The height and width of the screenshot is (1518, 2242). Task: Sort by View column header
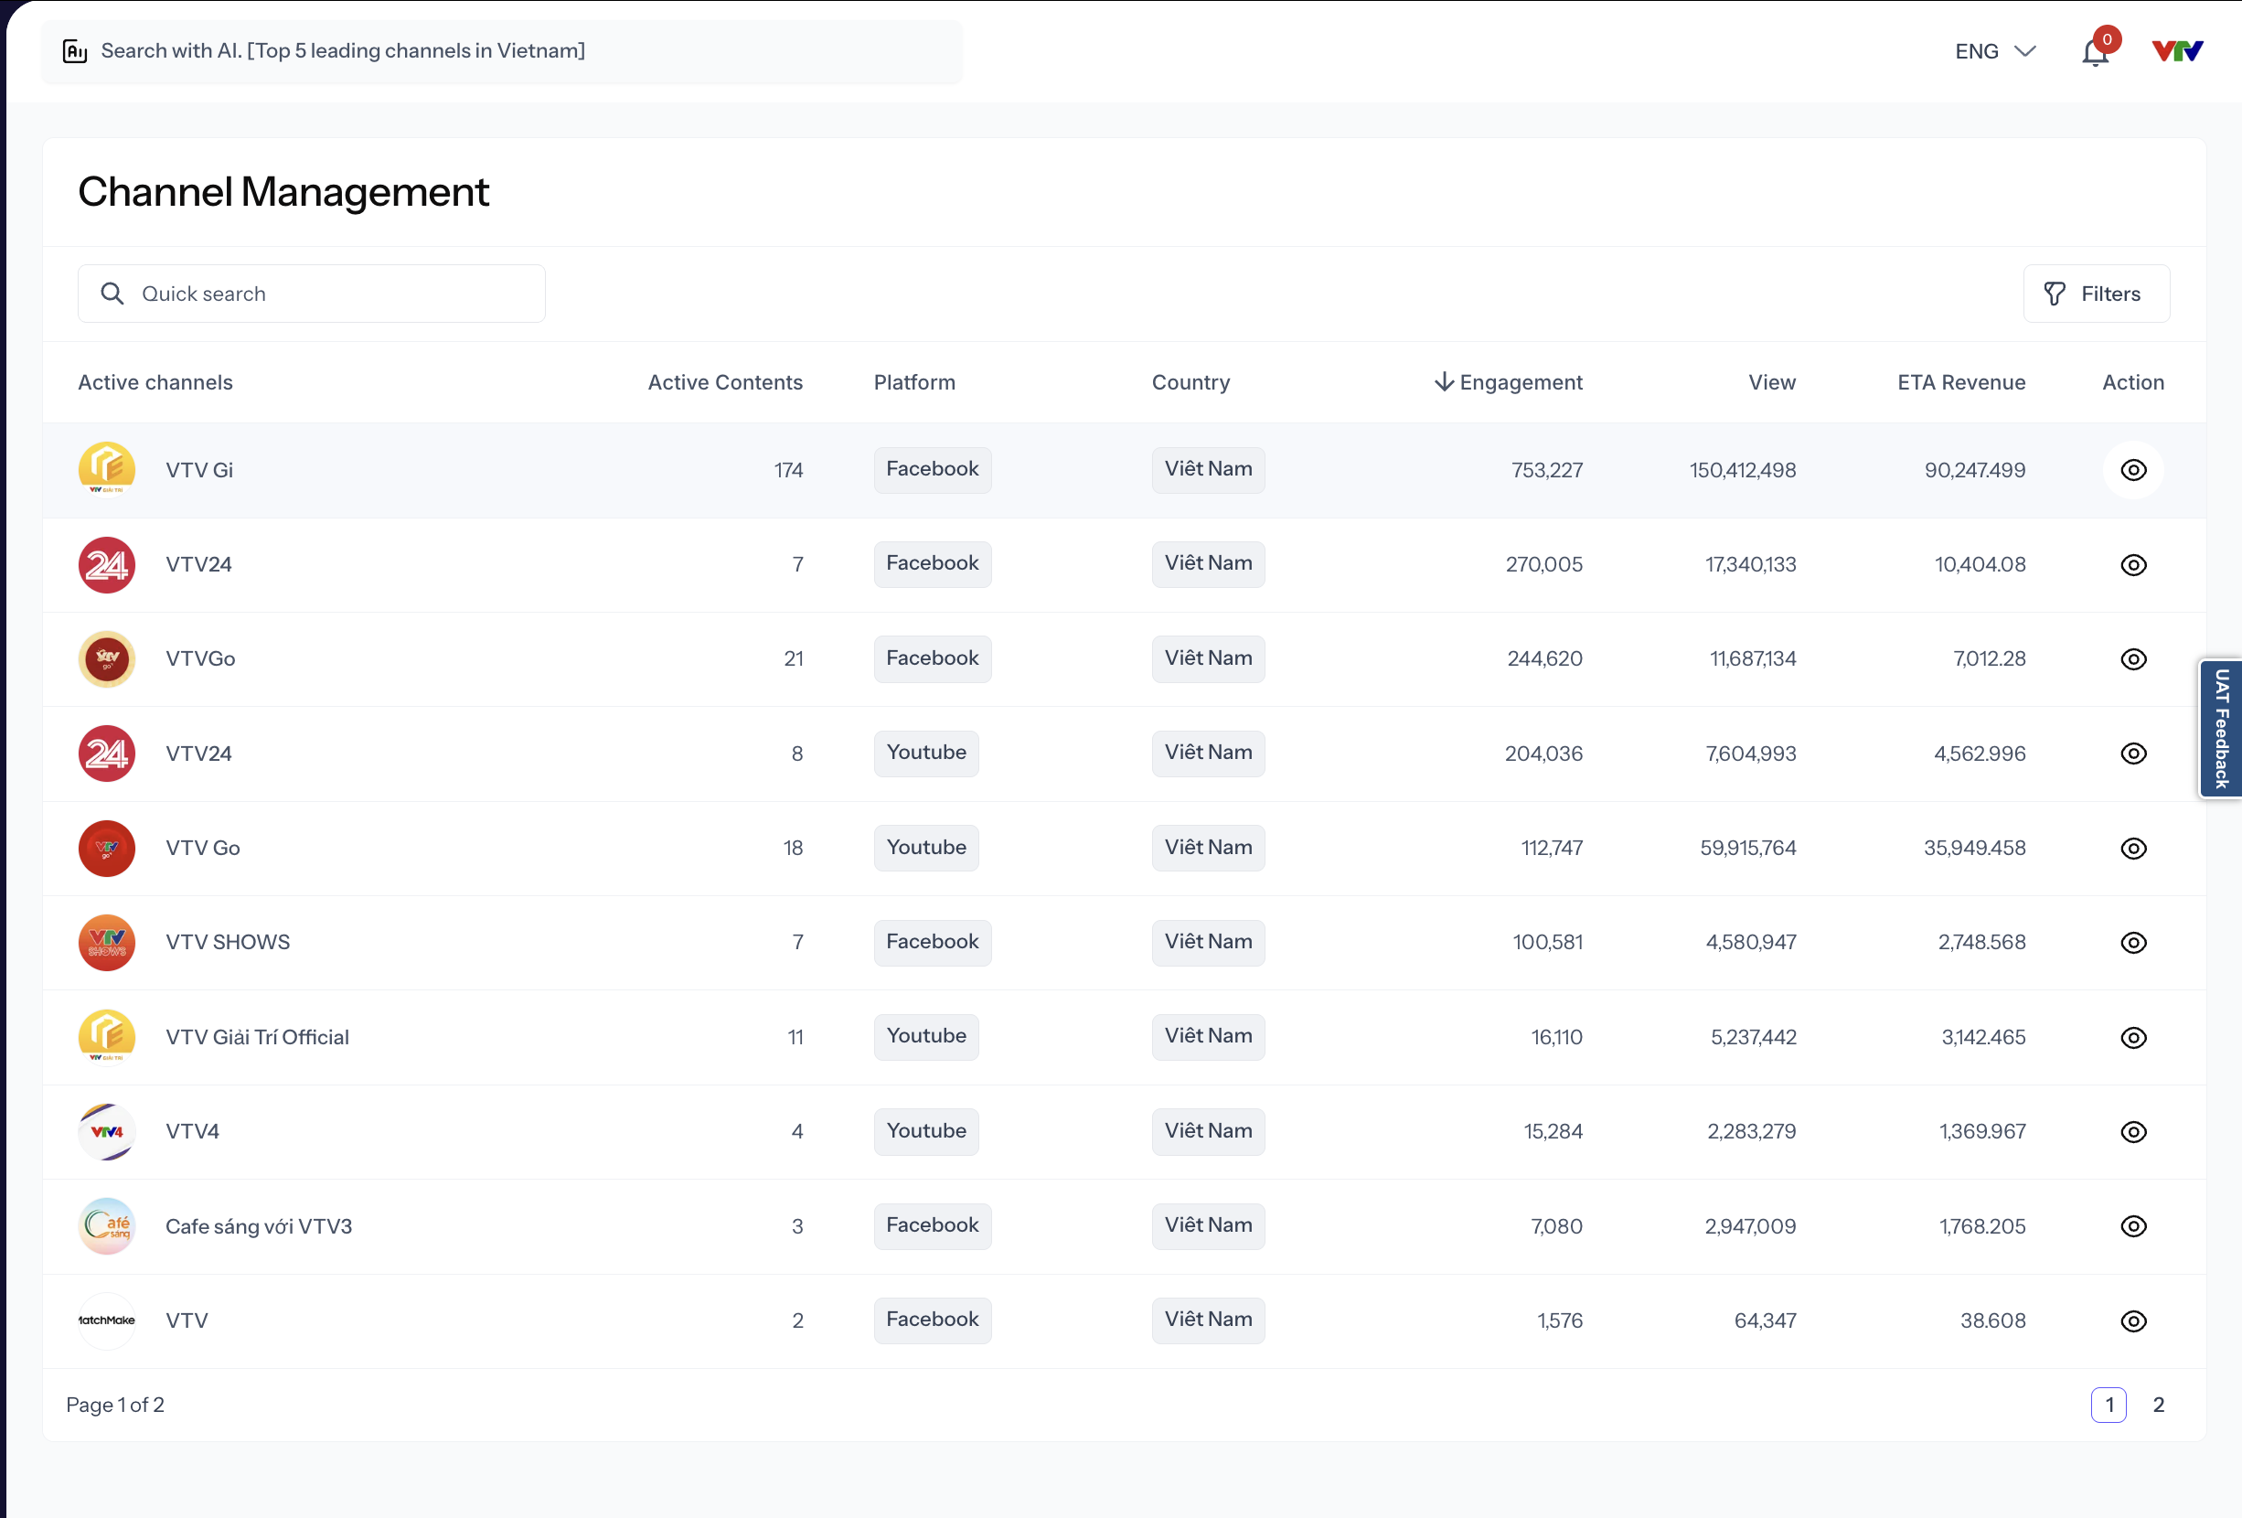tap(1771, 382)
